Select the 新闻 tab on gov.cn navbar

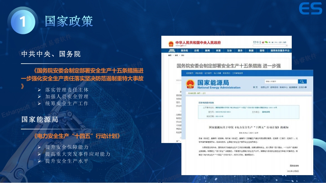pos(207,50)
